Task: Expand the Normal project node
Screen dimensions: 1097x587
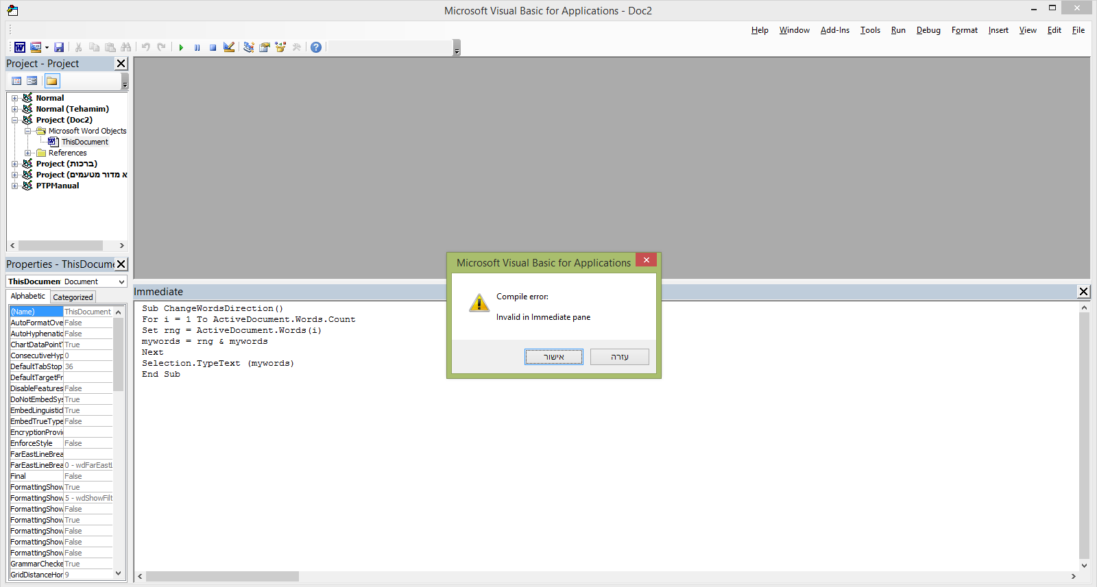Action: pyautogui.click(x=14, y=98)
